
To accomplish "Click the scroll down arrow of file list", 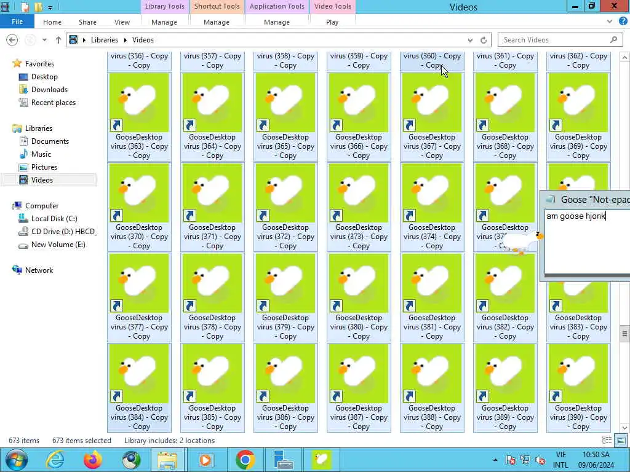I will (624, 428).
